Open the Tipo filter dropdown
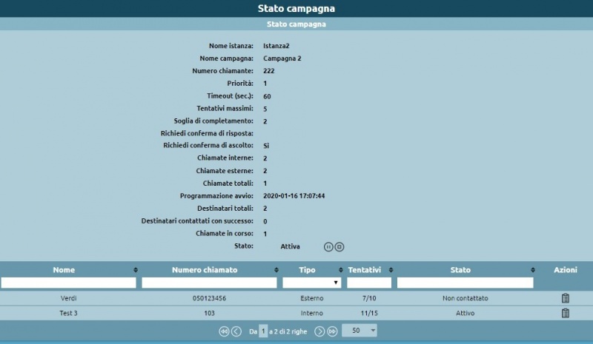 coord(311,283)
